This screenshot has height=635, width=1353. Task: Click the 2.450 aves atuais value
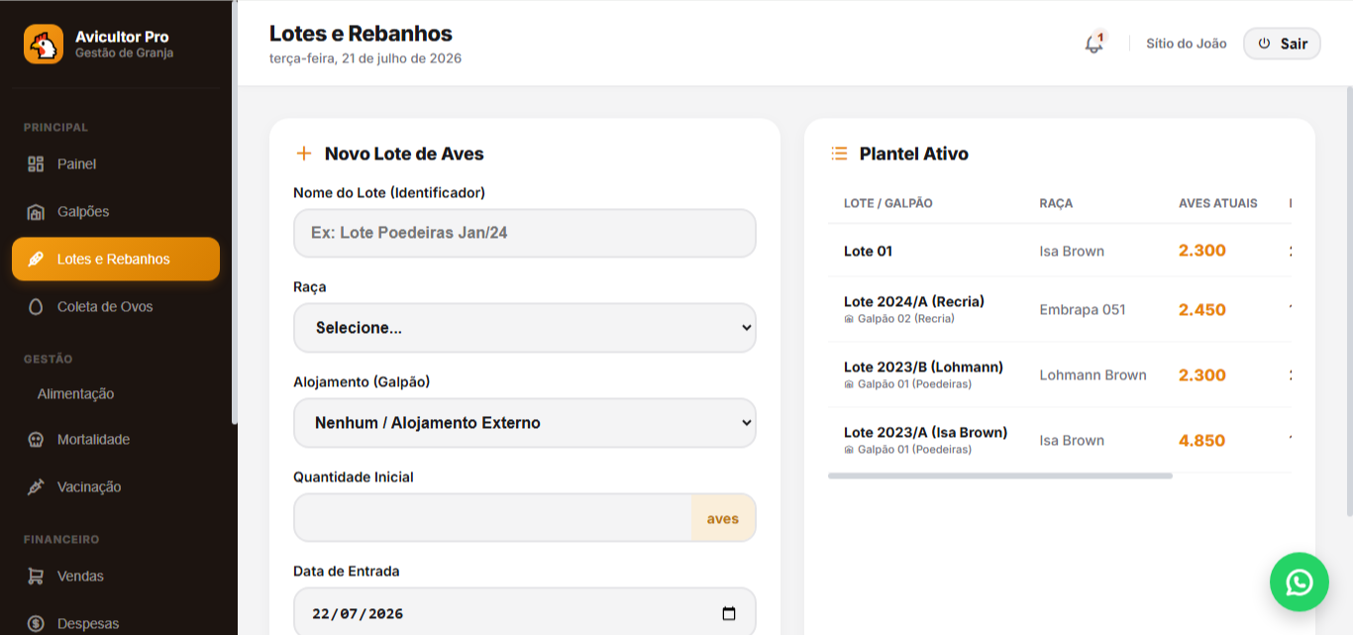coord(1202,309)
